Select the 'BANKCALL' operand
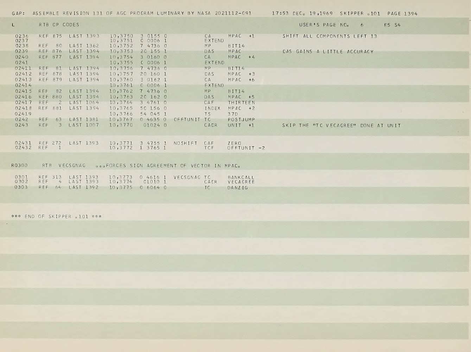 coord(241,177)
